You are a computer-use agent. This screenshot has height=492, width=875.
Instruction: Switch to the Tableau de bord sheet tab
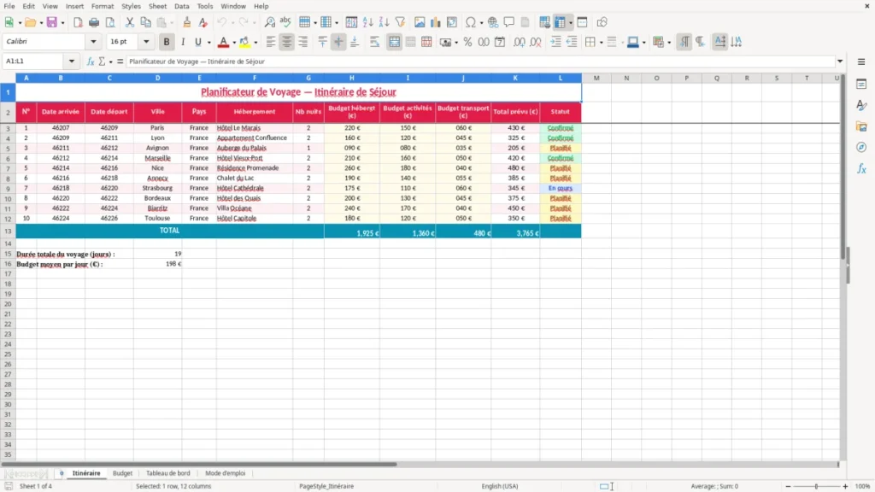(x=168, y=473)
